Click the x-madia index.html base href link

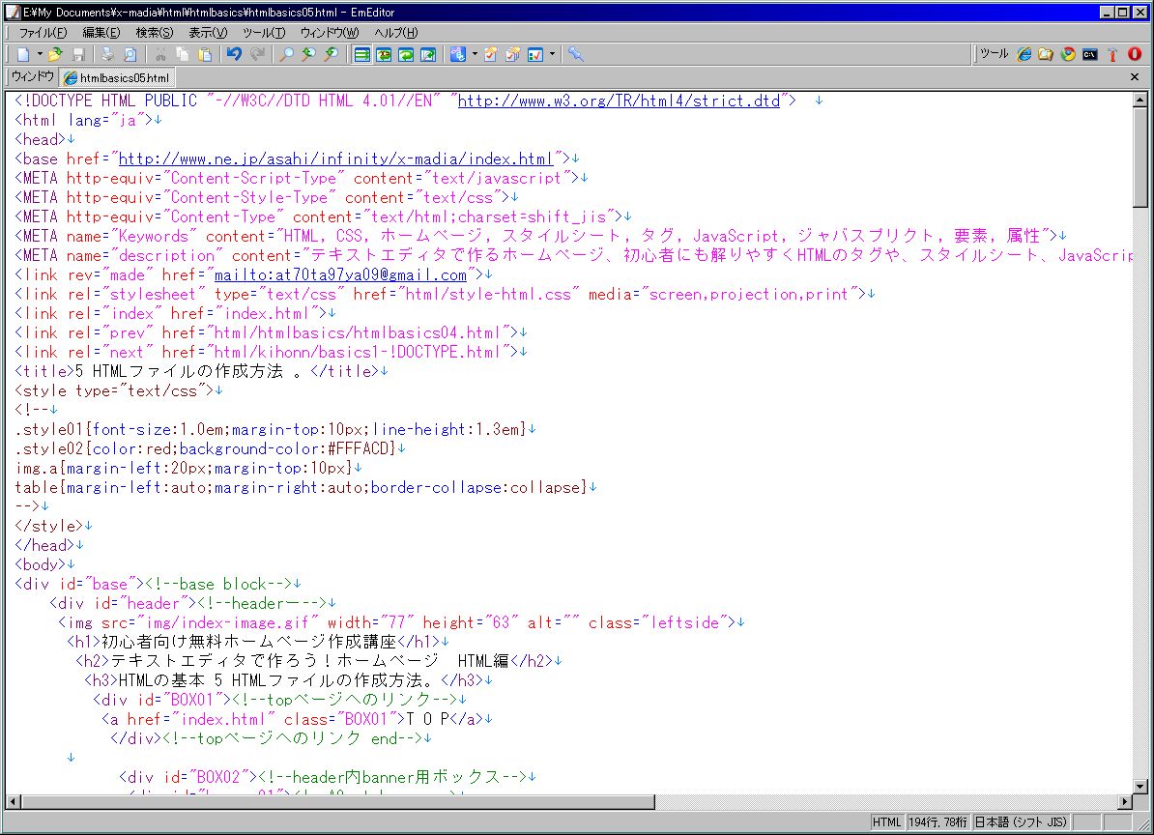pos(335,158)
